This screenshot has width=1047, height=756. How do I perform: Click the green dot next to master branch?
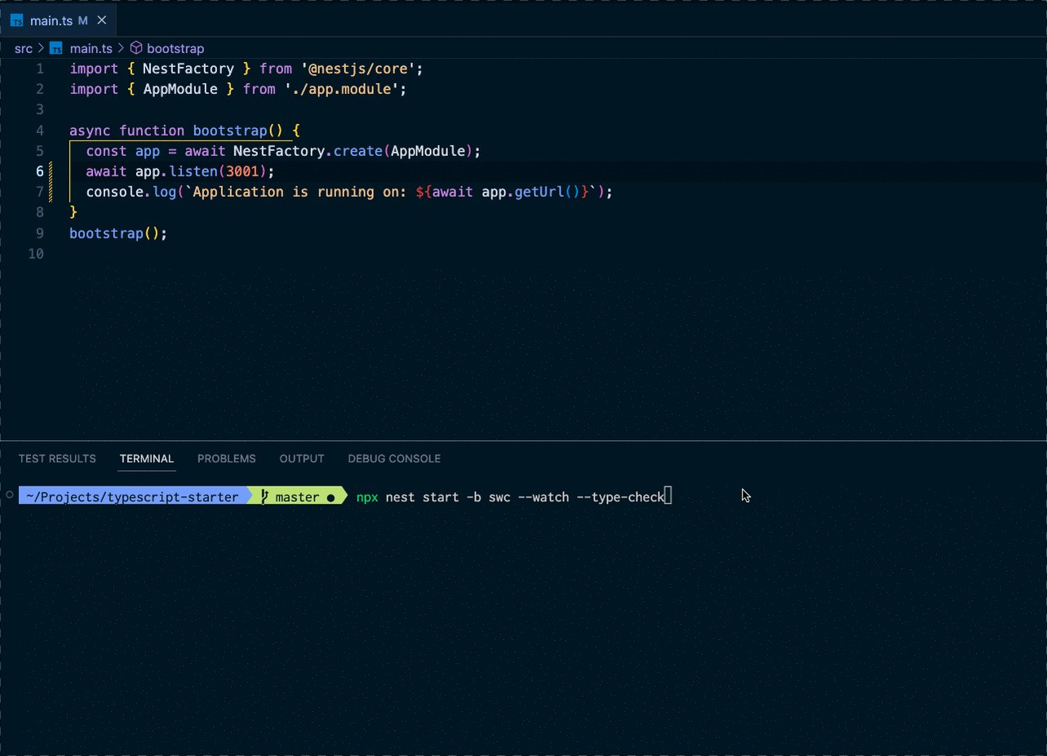click(329, 497)
